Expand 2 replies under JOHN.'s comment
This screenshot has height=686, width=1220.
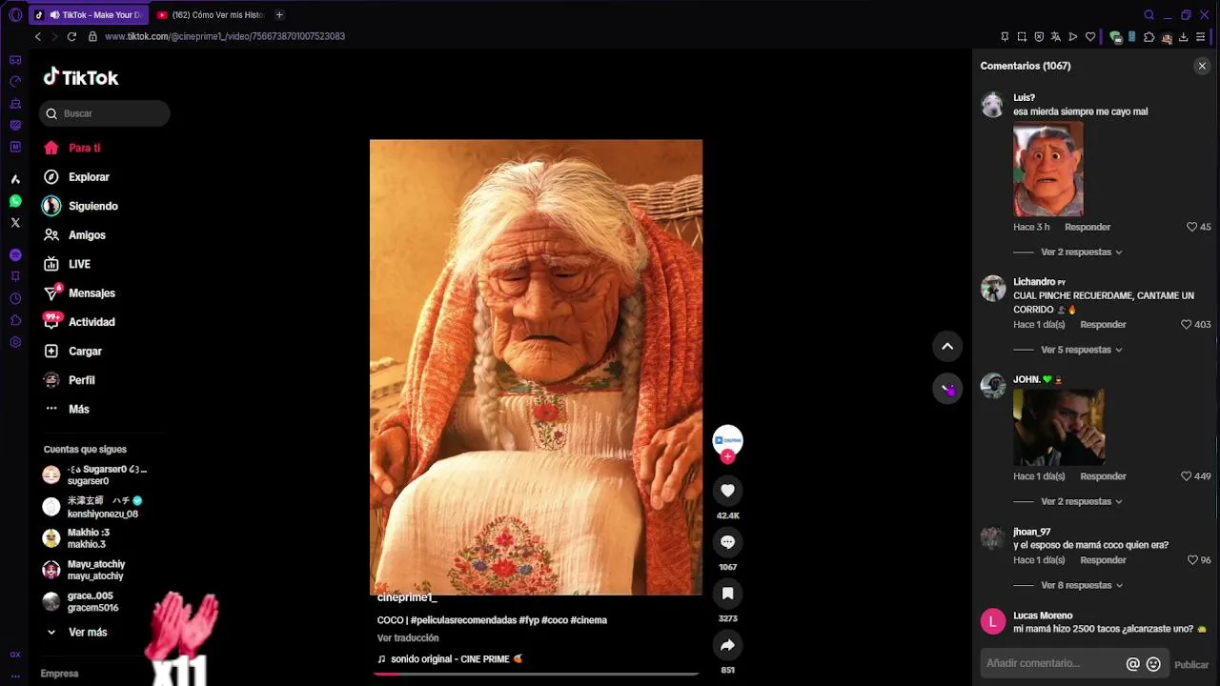(x=1081, y=501)
